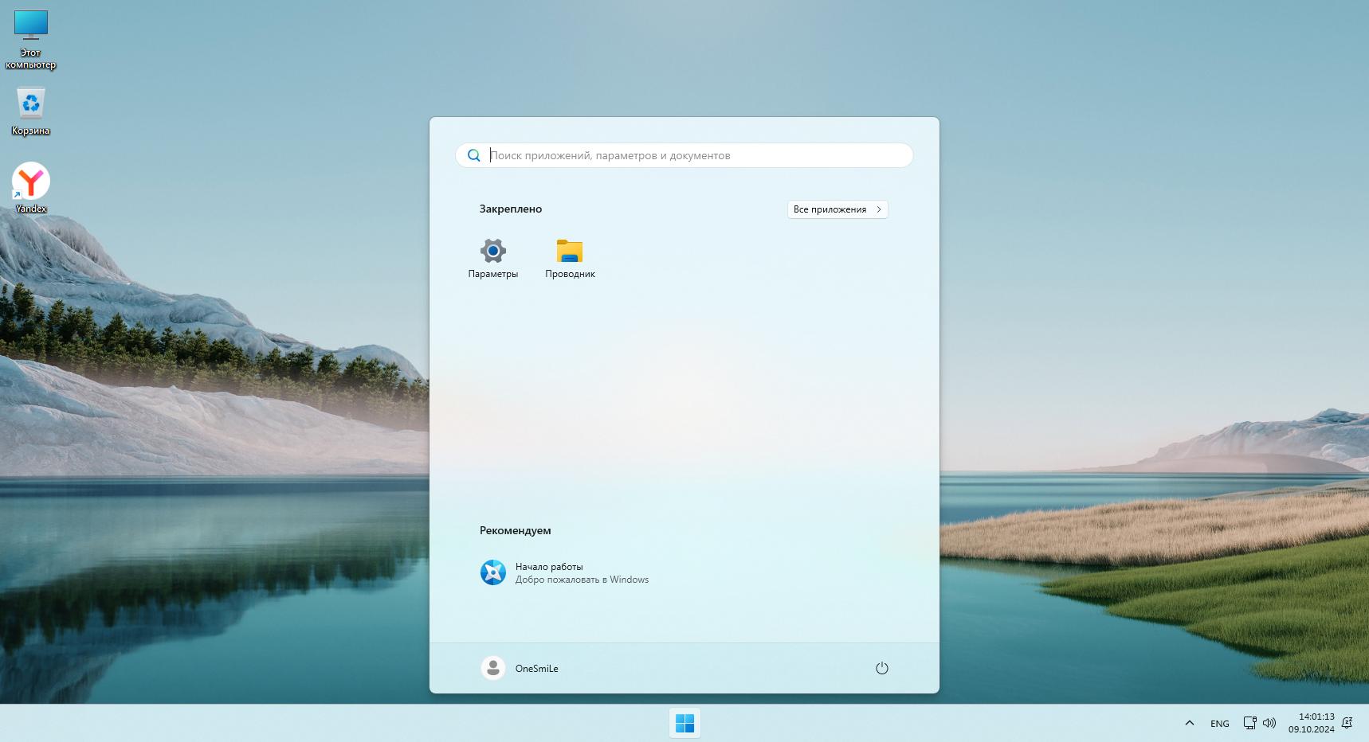Select the Yandex browser desktop shortcut
The width and height of the screenshot is (1369, 742).
(x=31, y=188)
